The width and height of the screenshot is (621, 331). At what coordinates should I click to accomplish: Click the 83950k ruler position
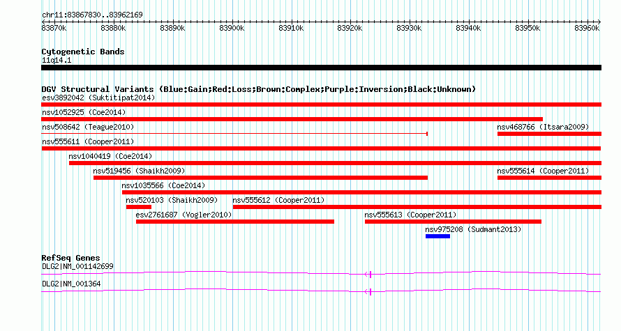point(528,28)
